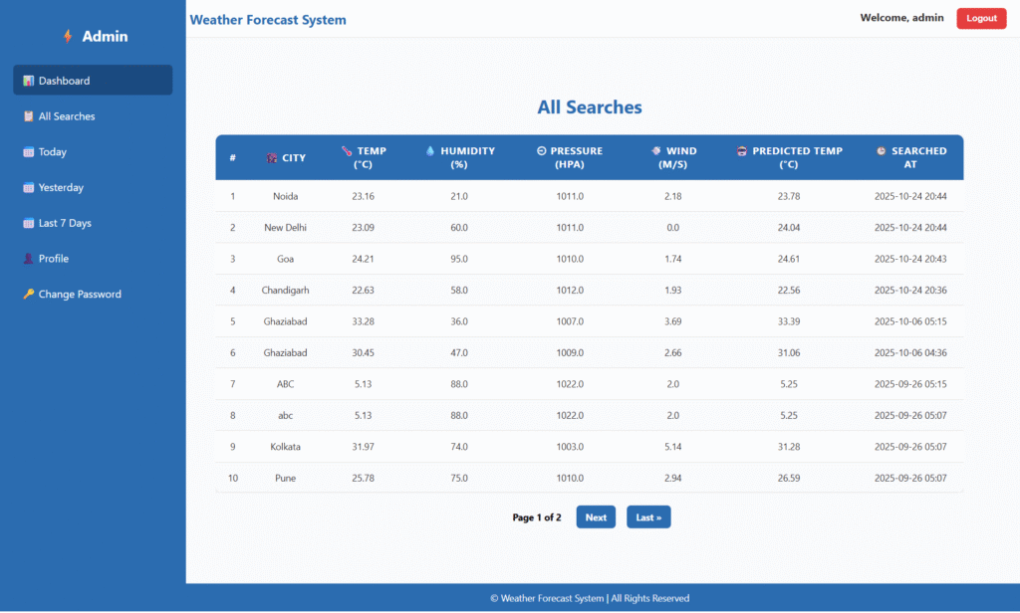
Task: Open the Last 7 Days menu item
Action: pyautogui.click(x=65, y=223)
